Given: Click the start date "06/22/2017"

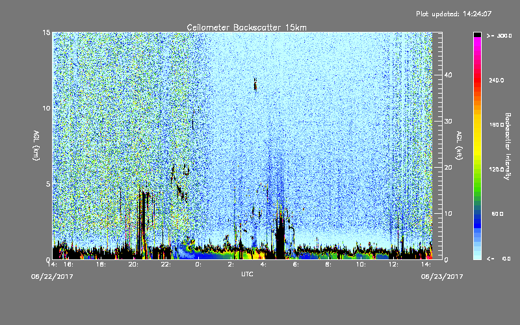Looking at the screenshot, I should [52, 277].
